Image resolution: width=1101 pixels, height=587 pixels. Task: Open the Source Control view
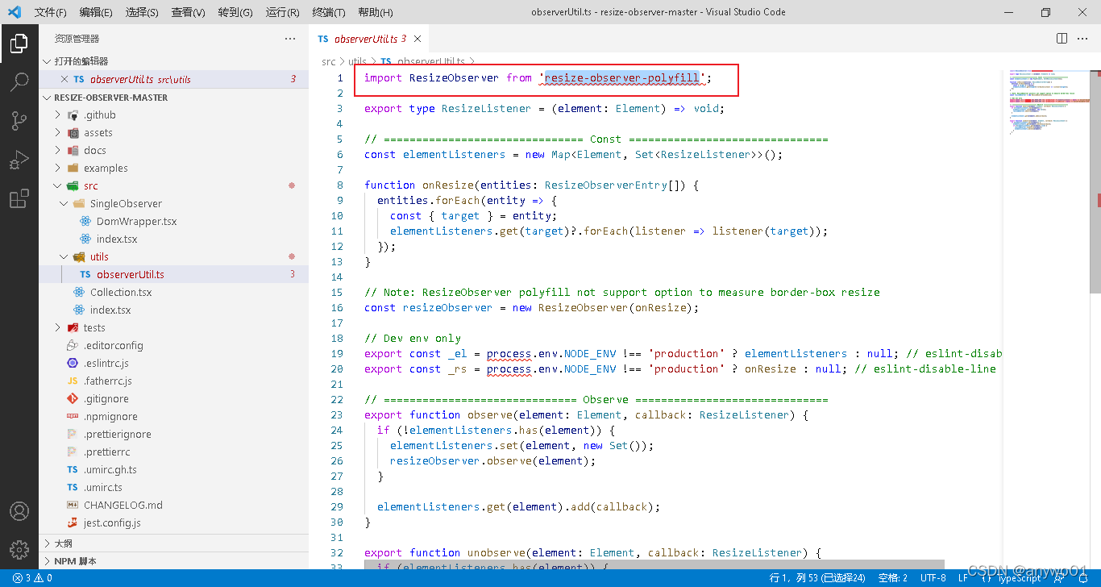coord(19,121)
